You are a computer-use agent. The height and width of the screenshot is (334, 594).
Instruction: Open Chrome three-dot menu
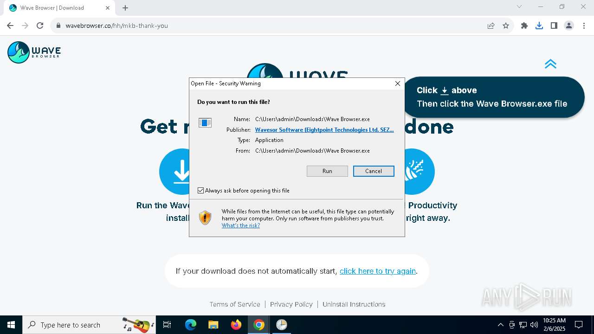click(x=583, y=26)
